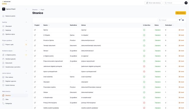
Task: Open the Općina Vrhgrad organization dropdown
Action: pyautogui.click(x=14, y=9)
